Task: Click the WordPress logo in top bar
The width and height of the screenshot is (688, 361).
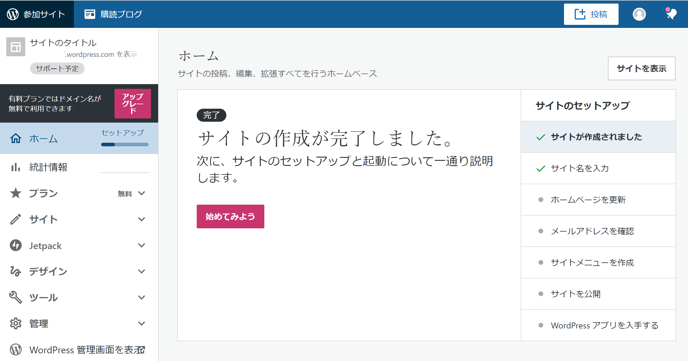Action: (x=13, y=14)
